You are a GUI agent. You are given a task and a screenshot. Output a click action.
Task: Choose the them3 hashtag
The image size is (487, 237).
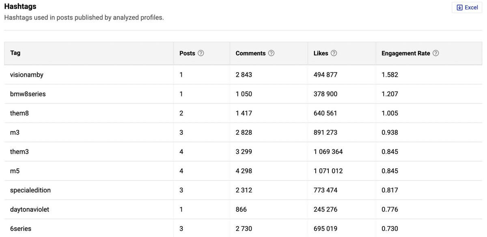[x=19, y=151]
